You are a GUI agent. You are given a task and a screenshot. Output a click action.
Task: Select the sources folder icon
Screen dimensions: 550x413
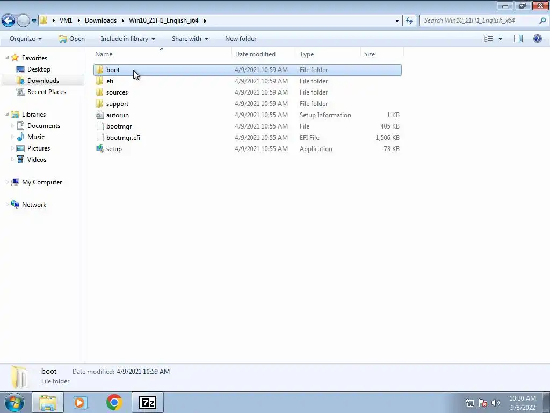[x=99, y=92]
